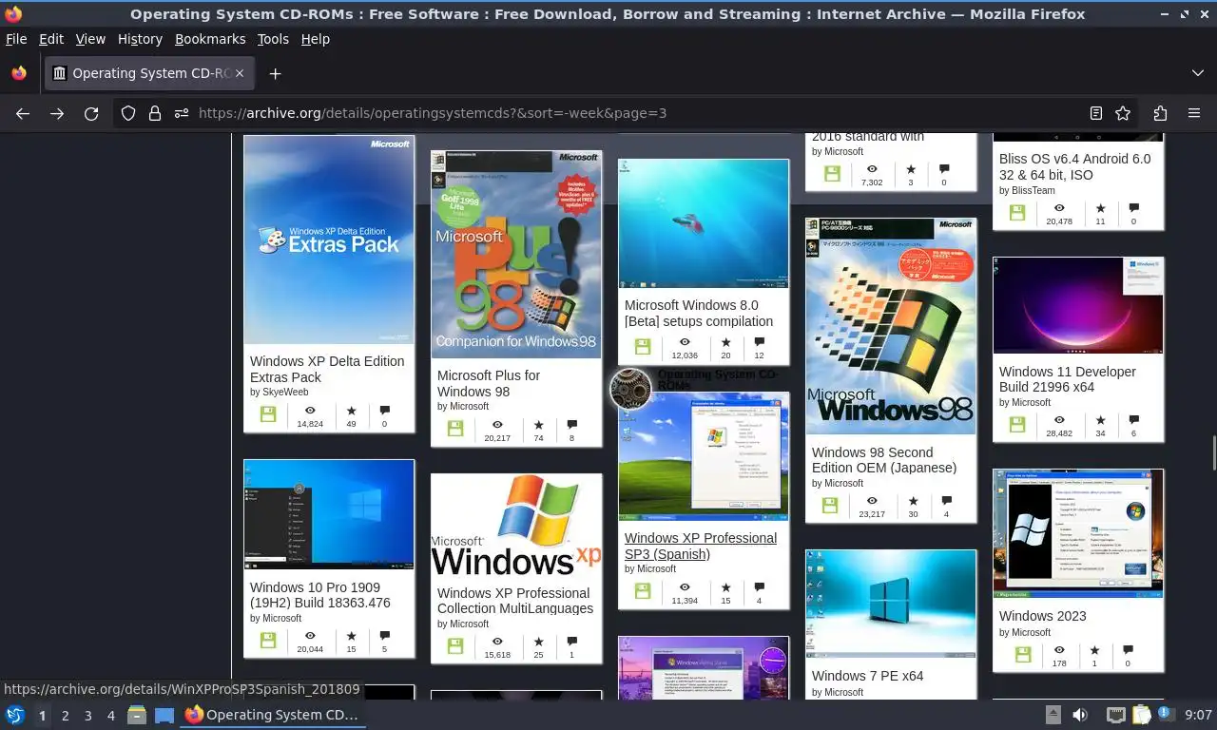This screenshot has width=1217, height=730.
Task: Click software floppy icon on Windows 8.0 Beta card
Action: pos(643,347)
